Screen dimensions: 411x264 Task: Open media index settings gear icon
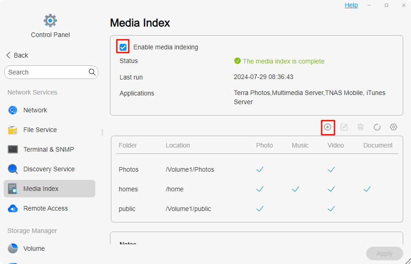click(x=394, y=127)
